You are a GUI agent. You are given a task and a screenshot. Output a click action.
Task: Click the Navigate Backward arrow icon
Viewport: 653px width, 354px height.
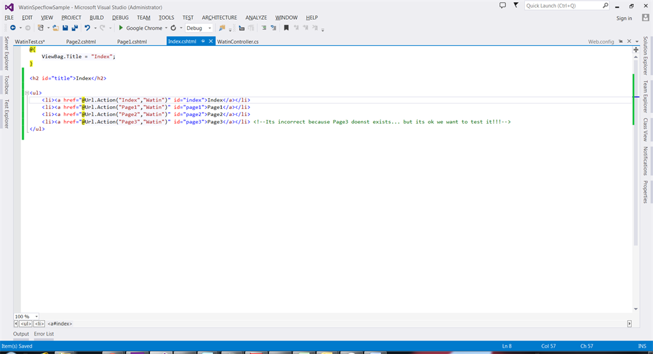(x=13, y=28)
